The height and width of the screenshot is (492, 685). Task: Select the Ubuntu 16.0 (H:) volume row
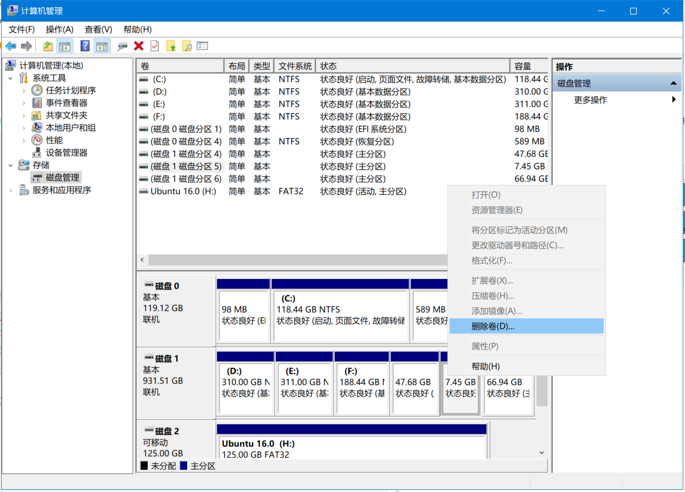(x=342, y=191)
